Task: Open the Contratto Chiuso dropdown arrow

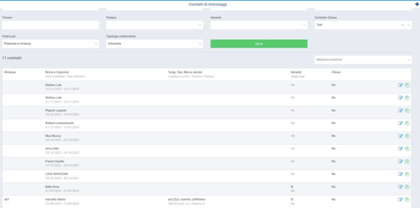Action: 409,25
